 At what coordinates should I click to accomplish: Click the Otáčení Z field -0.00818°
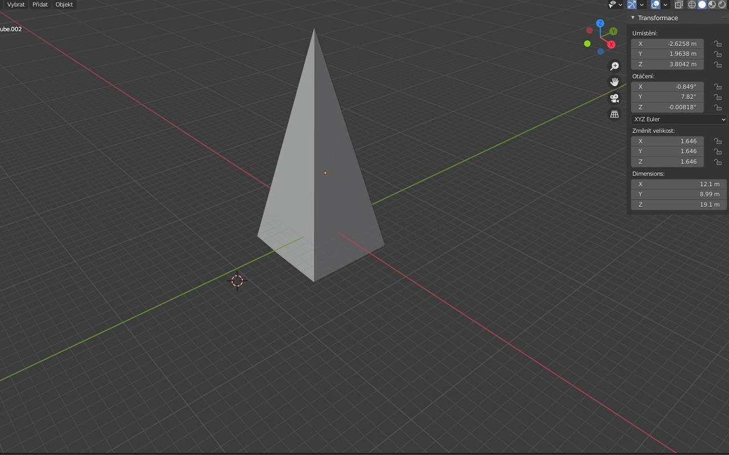pyautogui.click(x=667, y=107)
